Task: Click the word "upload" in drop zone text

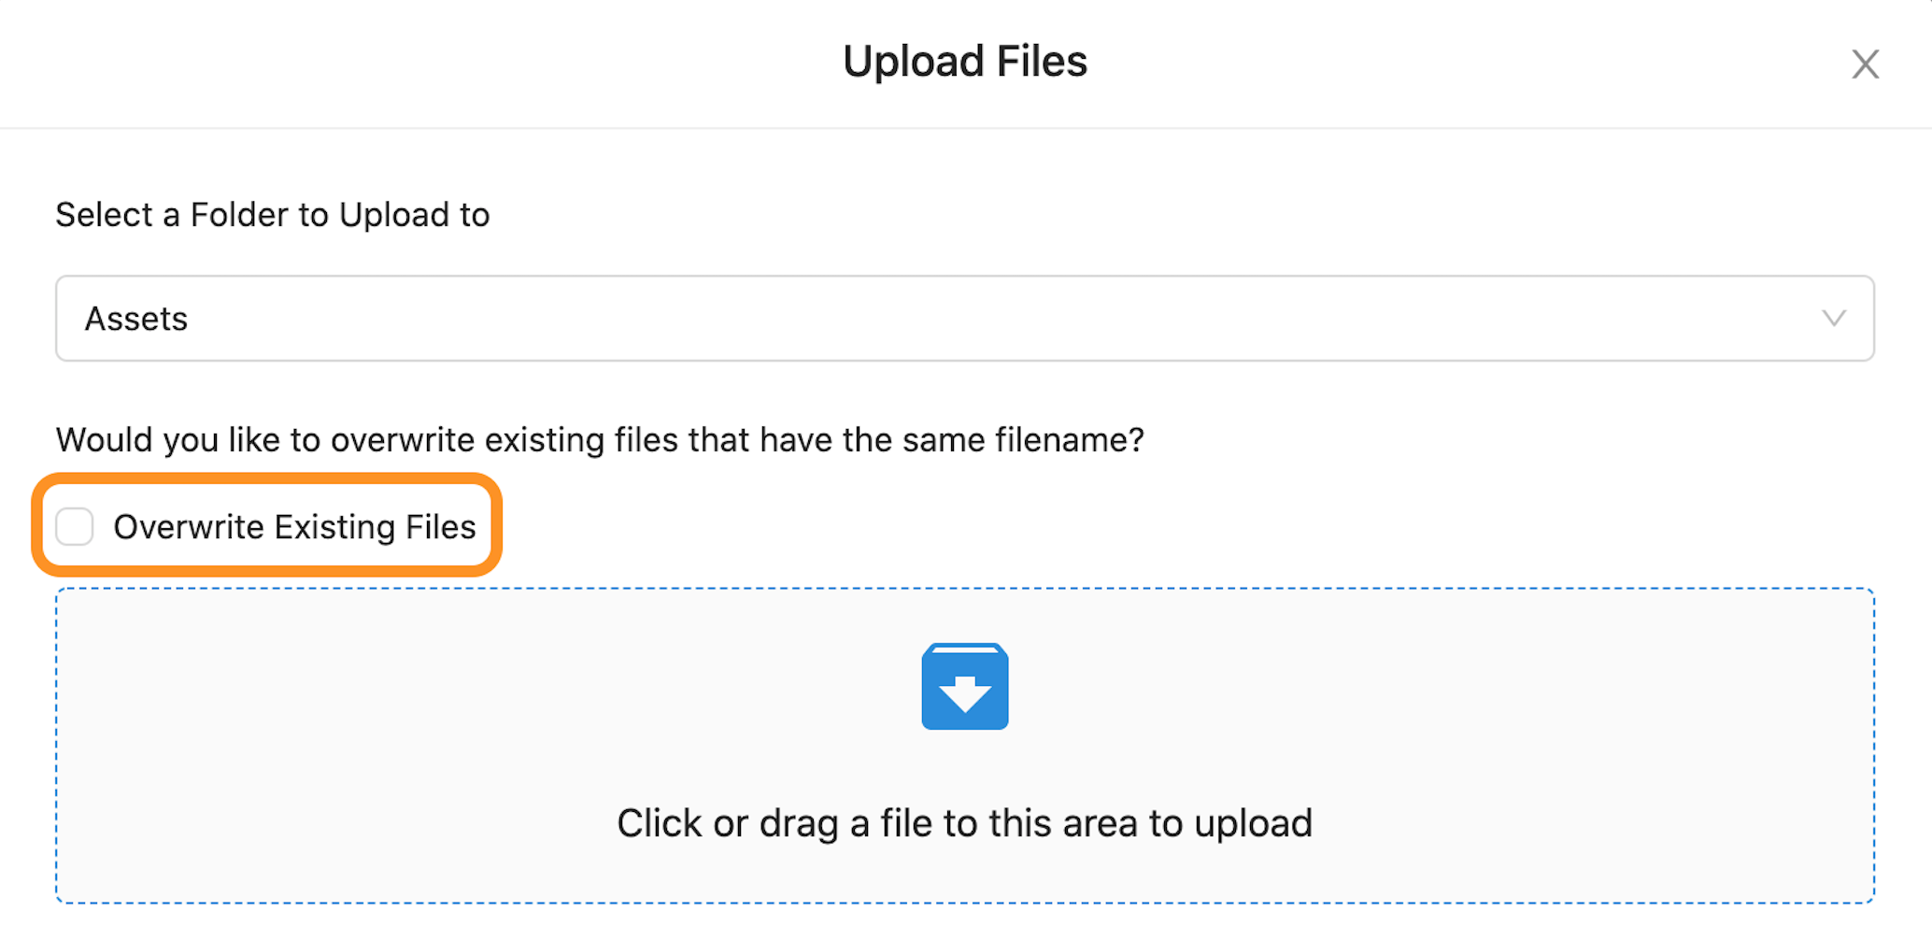Action: point(1253,823)
